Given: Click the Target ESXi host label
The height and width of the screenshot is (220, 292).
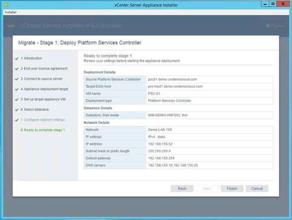Looking at the screenshot, I should tap(98, 86).
